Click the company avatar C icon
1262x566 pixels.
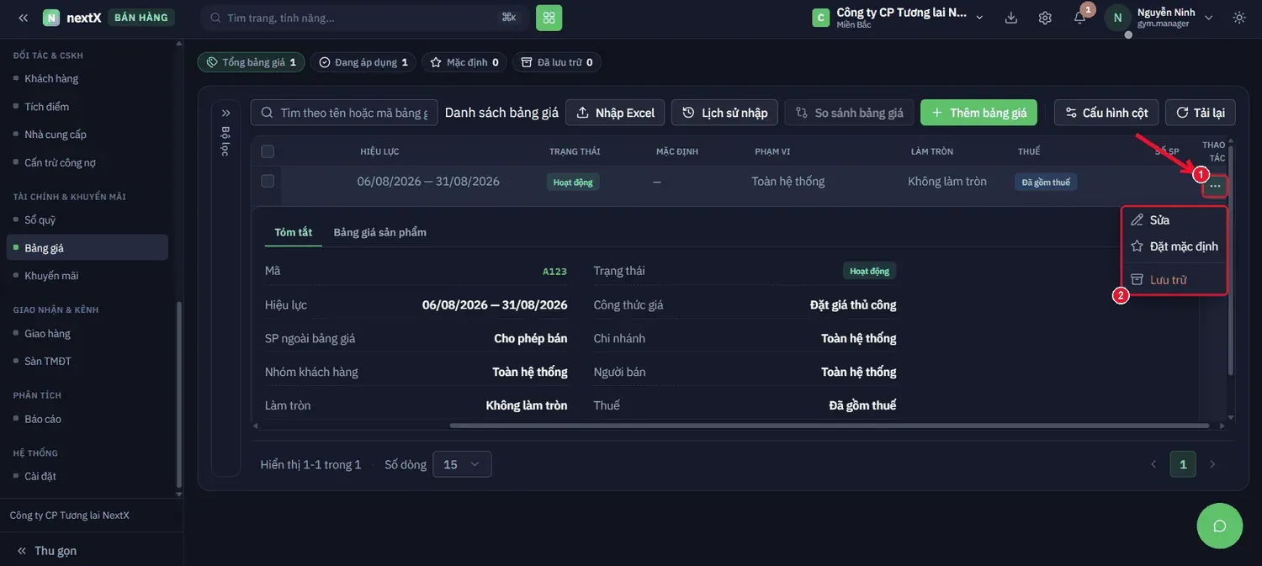click(820, 18)
